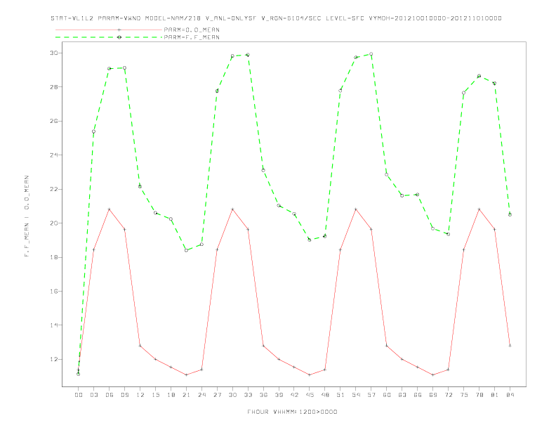This screenshot has height=430, width=556.
Task: Click the x-axis tick label 54
Action: (x=356, y=395)
